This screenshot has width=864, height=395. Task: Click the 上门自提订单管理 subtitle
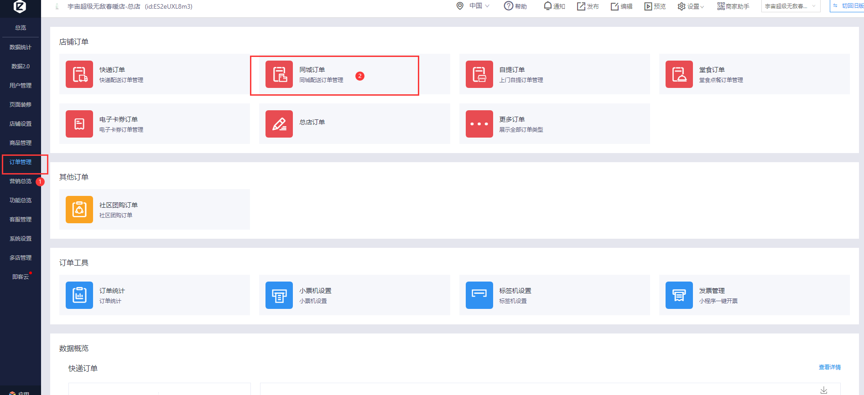coord(521,80)
